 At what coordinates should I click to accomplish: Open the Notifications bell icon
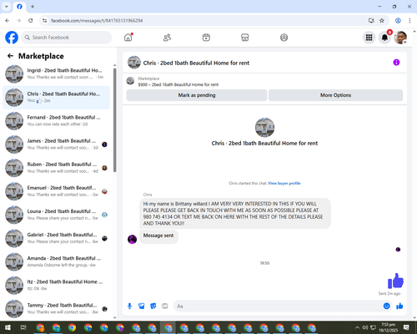384,38
